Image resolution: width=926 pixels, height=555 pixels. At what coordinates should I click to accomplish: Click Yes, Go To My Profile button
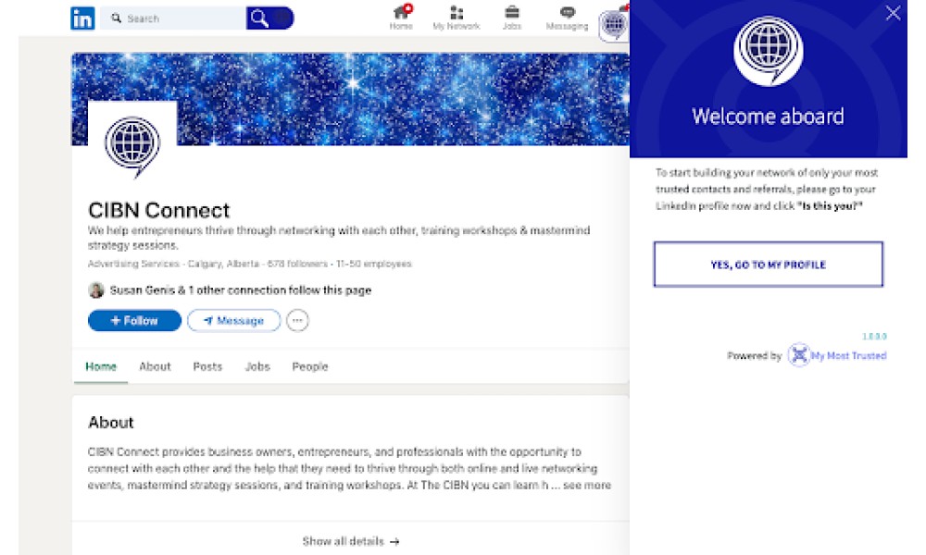769,265
